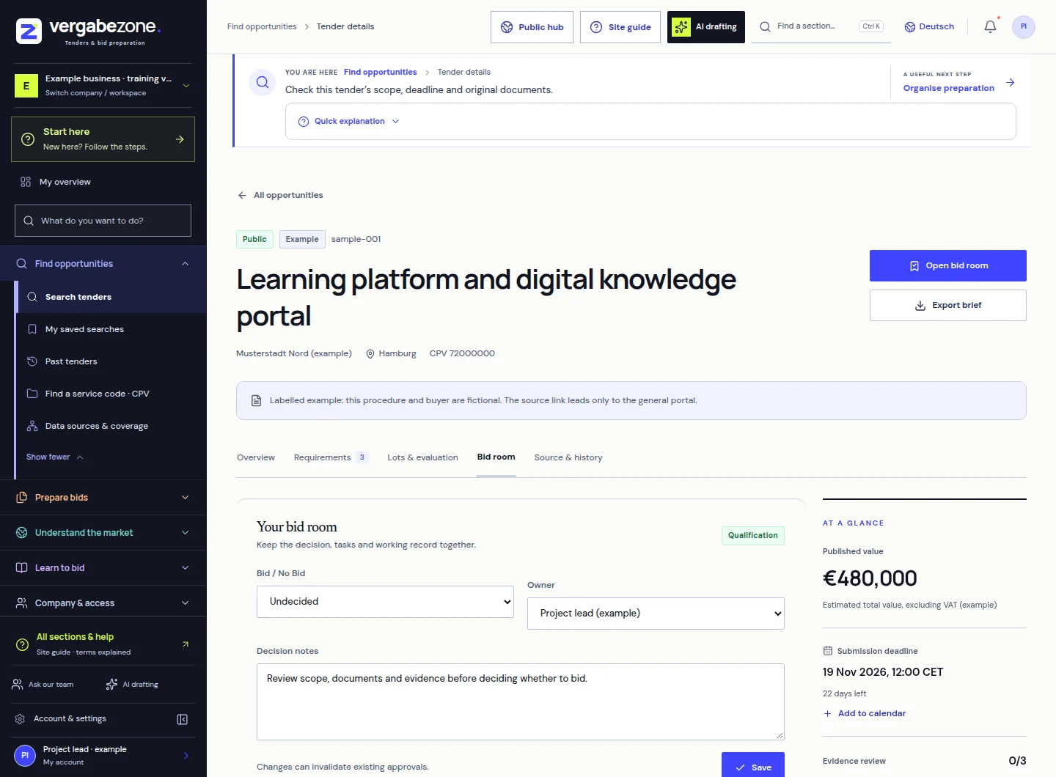Viewport: 1056px width, 777px height.
Task: Open All sections & help
Action: [103, 644]
